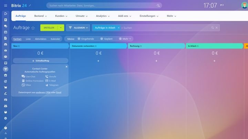Click the pencil edit icon next to Bitrix 24
Screen dimensions: 248x139
(x=30, y=5)
